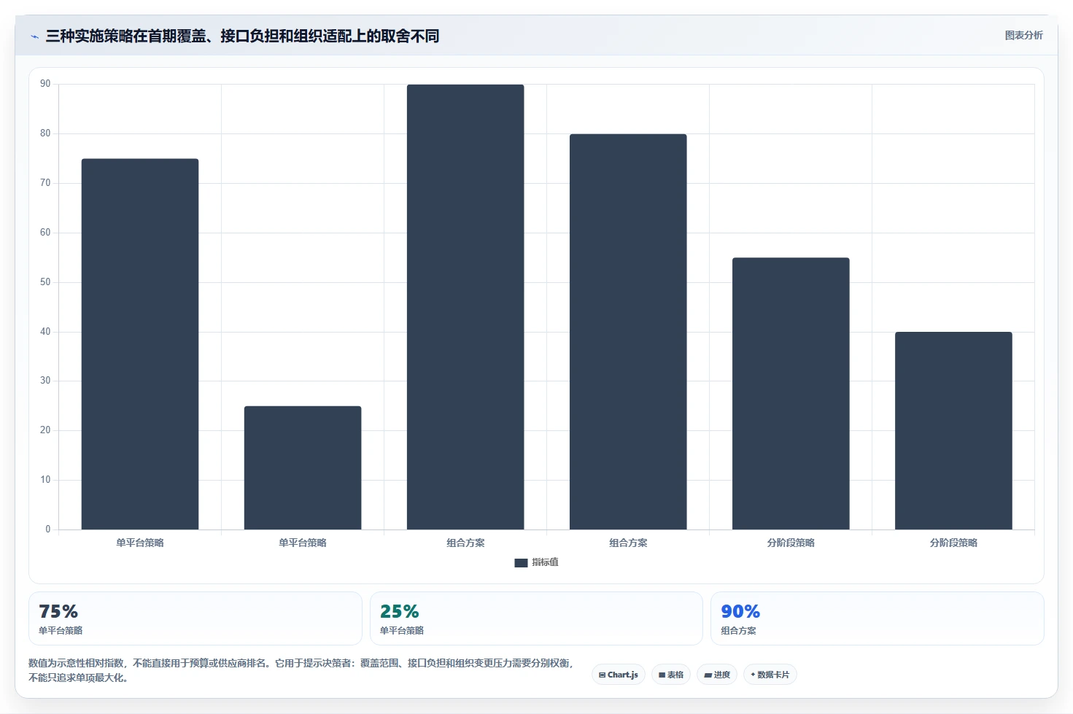Image resolution: width=1073 pixels, height=714 pixels.
Task: Click the 单平台策略 axis label under the 75 bar
Action: pyautogui.click(x=140, y=543)
